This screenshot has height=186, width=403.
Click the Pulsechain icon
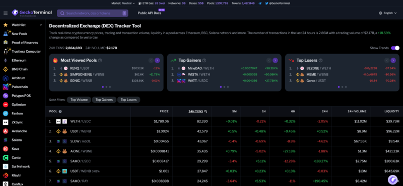point(6,87)
